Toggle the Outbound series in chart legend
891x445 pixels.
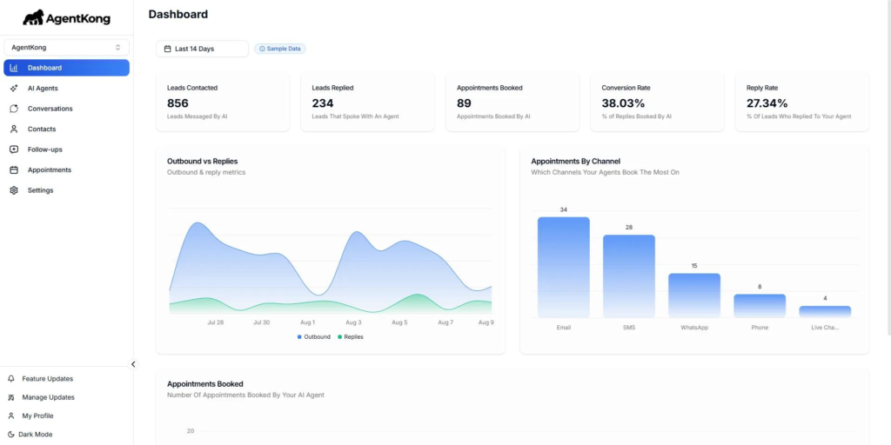pyautogui.click(x=314, y=336)
